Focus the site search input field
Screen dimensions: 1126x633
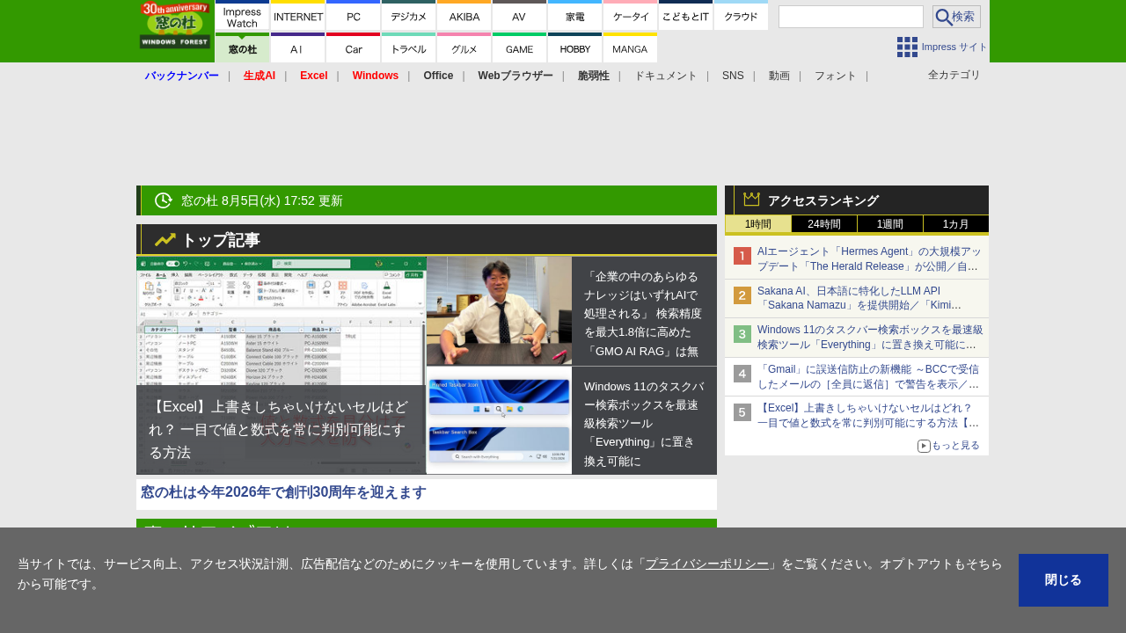coord(851,17)
